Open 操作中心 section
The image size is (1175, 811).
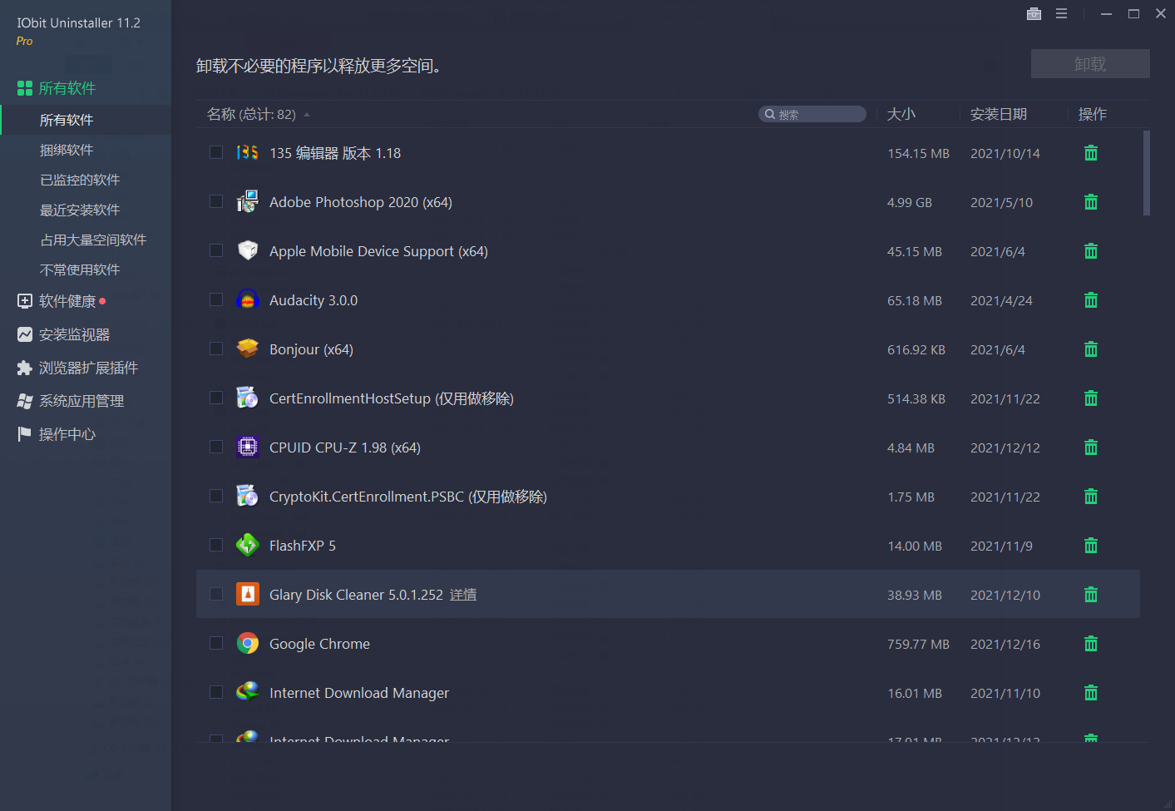point(57,434)
